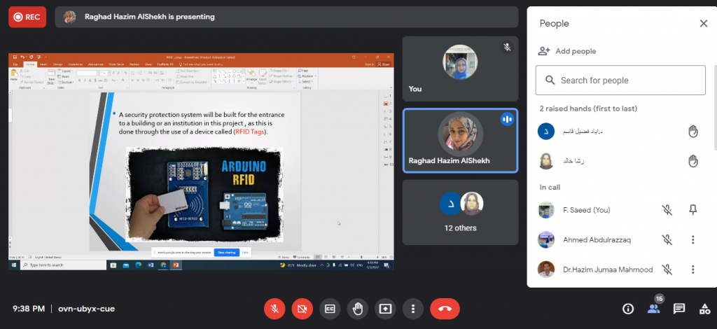Open meeting details info icon

628,308
